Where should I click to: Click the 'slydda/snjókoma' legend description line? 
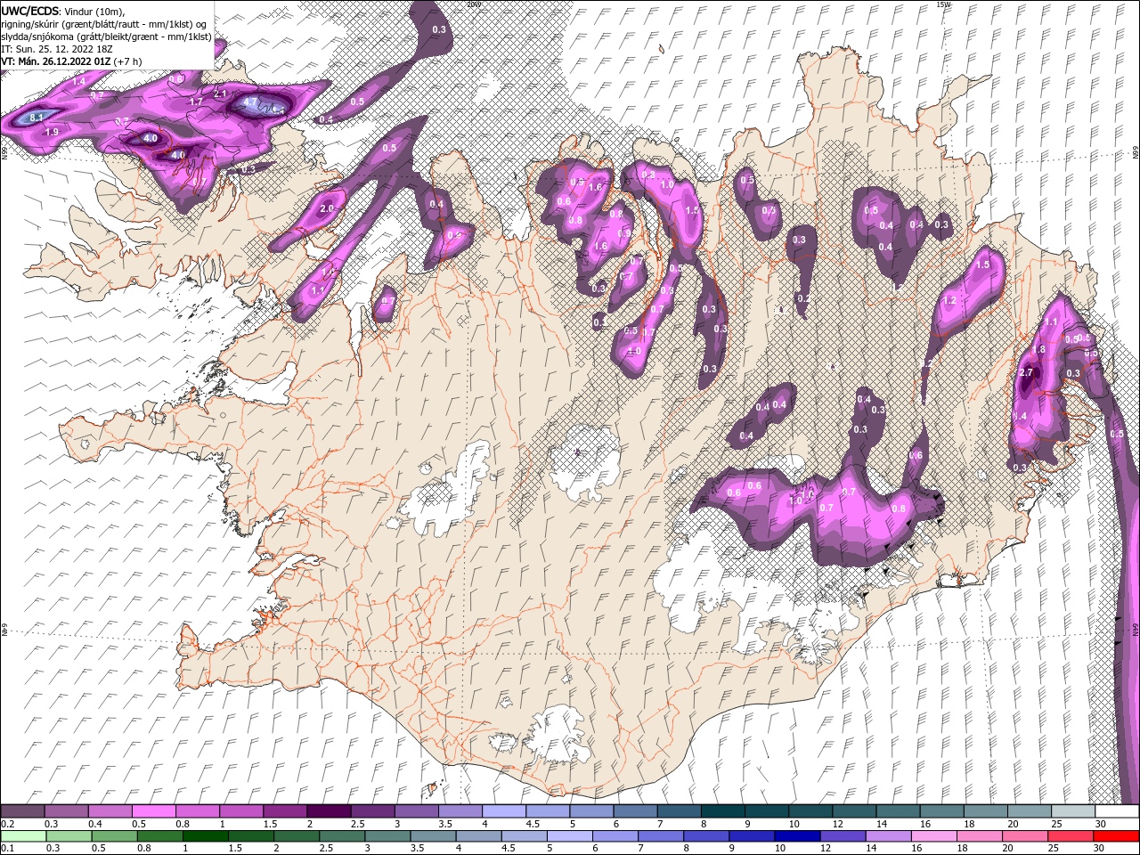[106, 37]
